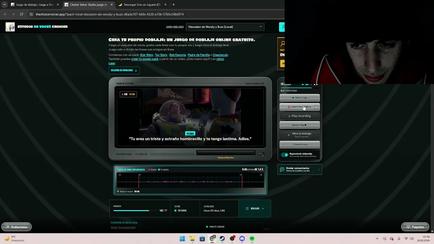This screenshot has height=244, width=434.
Task: Click the video preview of Buzz
Action: (x=190, y=118)
